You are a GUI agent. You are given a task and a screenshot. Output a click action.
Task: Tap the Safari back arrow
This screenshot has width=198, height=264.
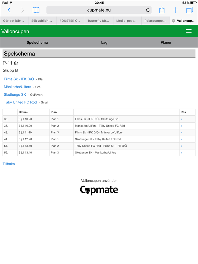tap(9, 10)
